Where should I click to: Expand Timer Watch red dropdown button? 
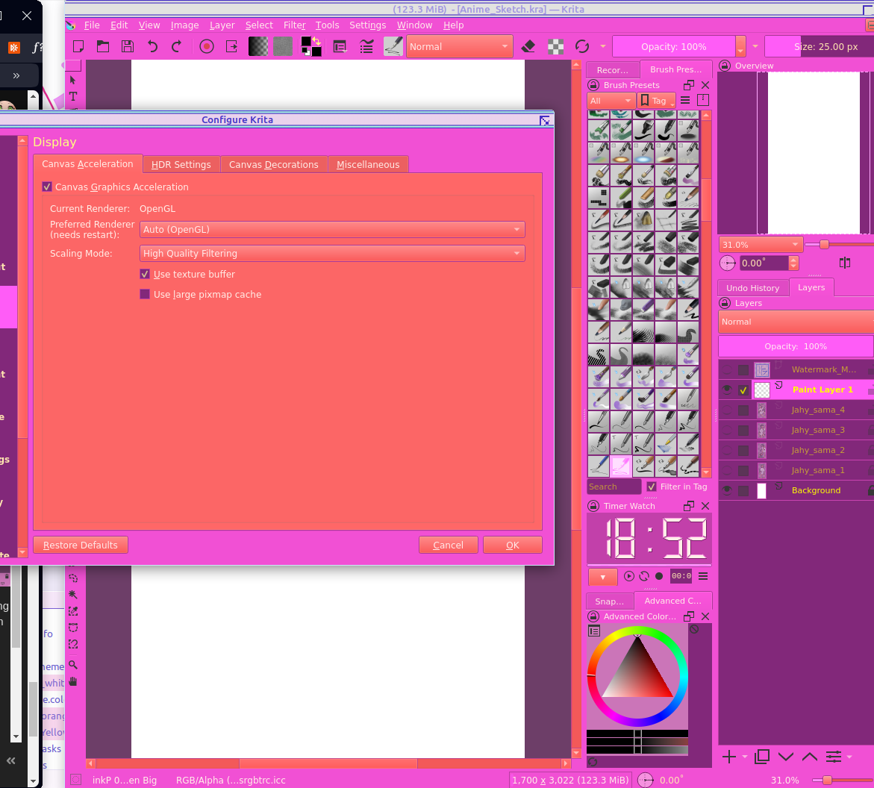[602, 577]
